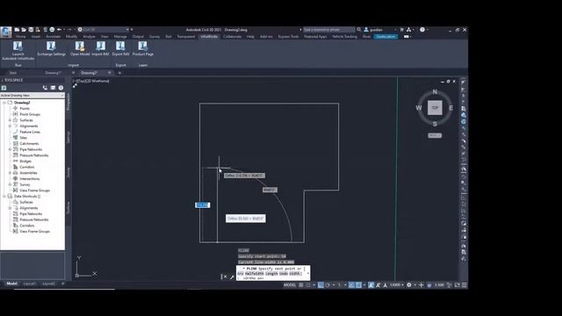This screenshot has height=316, width=562.
Task: Click Open file icon in quick access toolbar
Action: (x=24, y=30)
